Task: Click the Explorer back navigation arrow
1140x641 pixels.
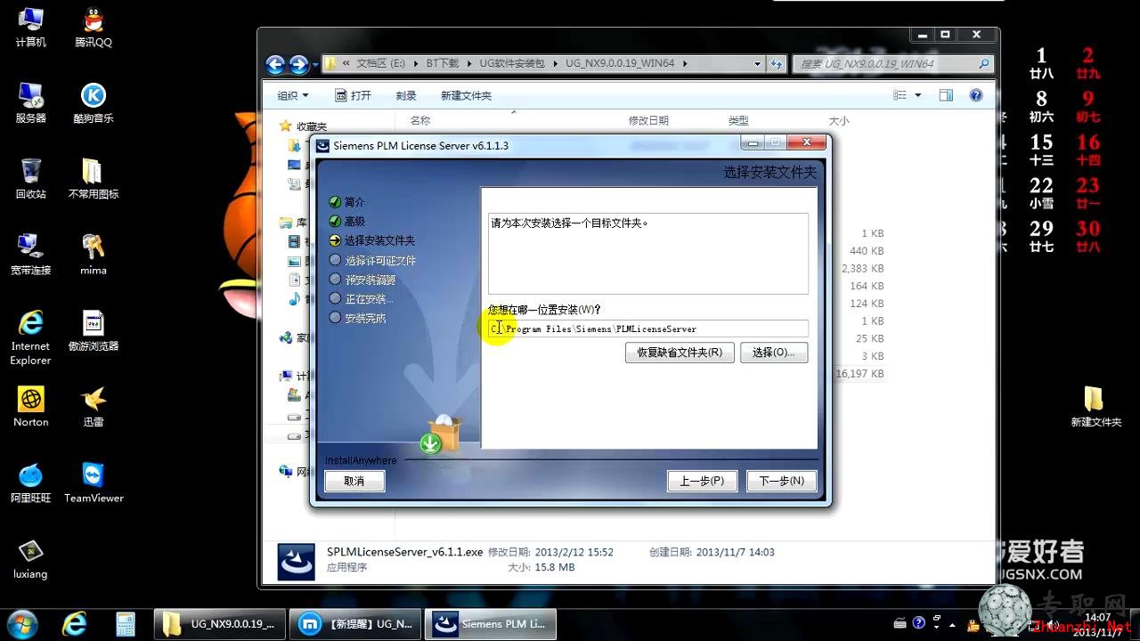Action: coord(275,64)
